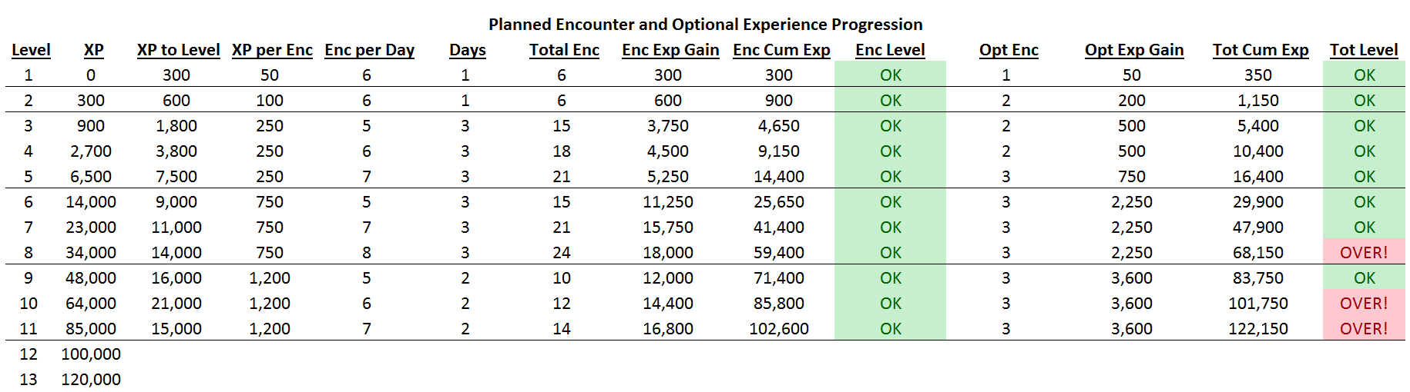Click the 120,000 XP cell for level 13
The width and height of the screenshot is (1410, 392).
click(x=91, y=380)
